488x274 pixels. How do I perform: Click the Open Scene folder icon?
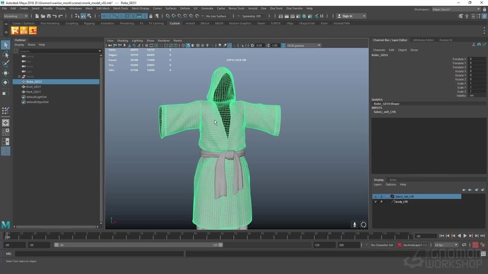point(43,16)
